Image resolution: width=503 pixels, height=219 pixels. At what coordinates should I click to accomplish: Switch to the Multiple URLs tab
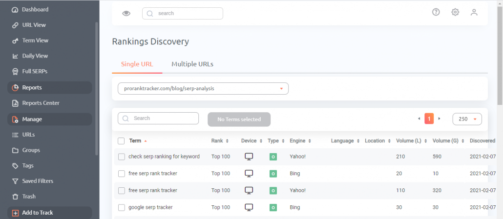192,64
